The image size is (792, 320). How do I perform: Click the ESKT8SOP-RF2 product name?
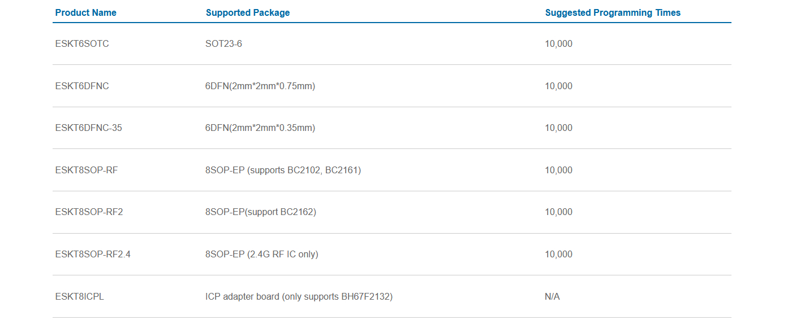point(89,212)
